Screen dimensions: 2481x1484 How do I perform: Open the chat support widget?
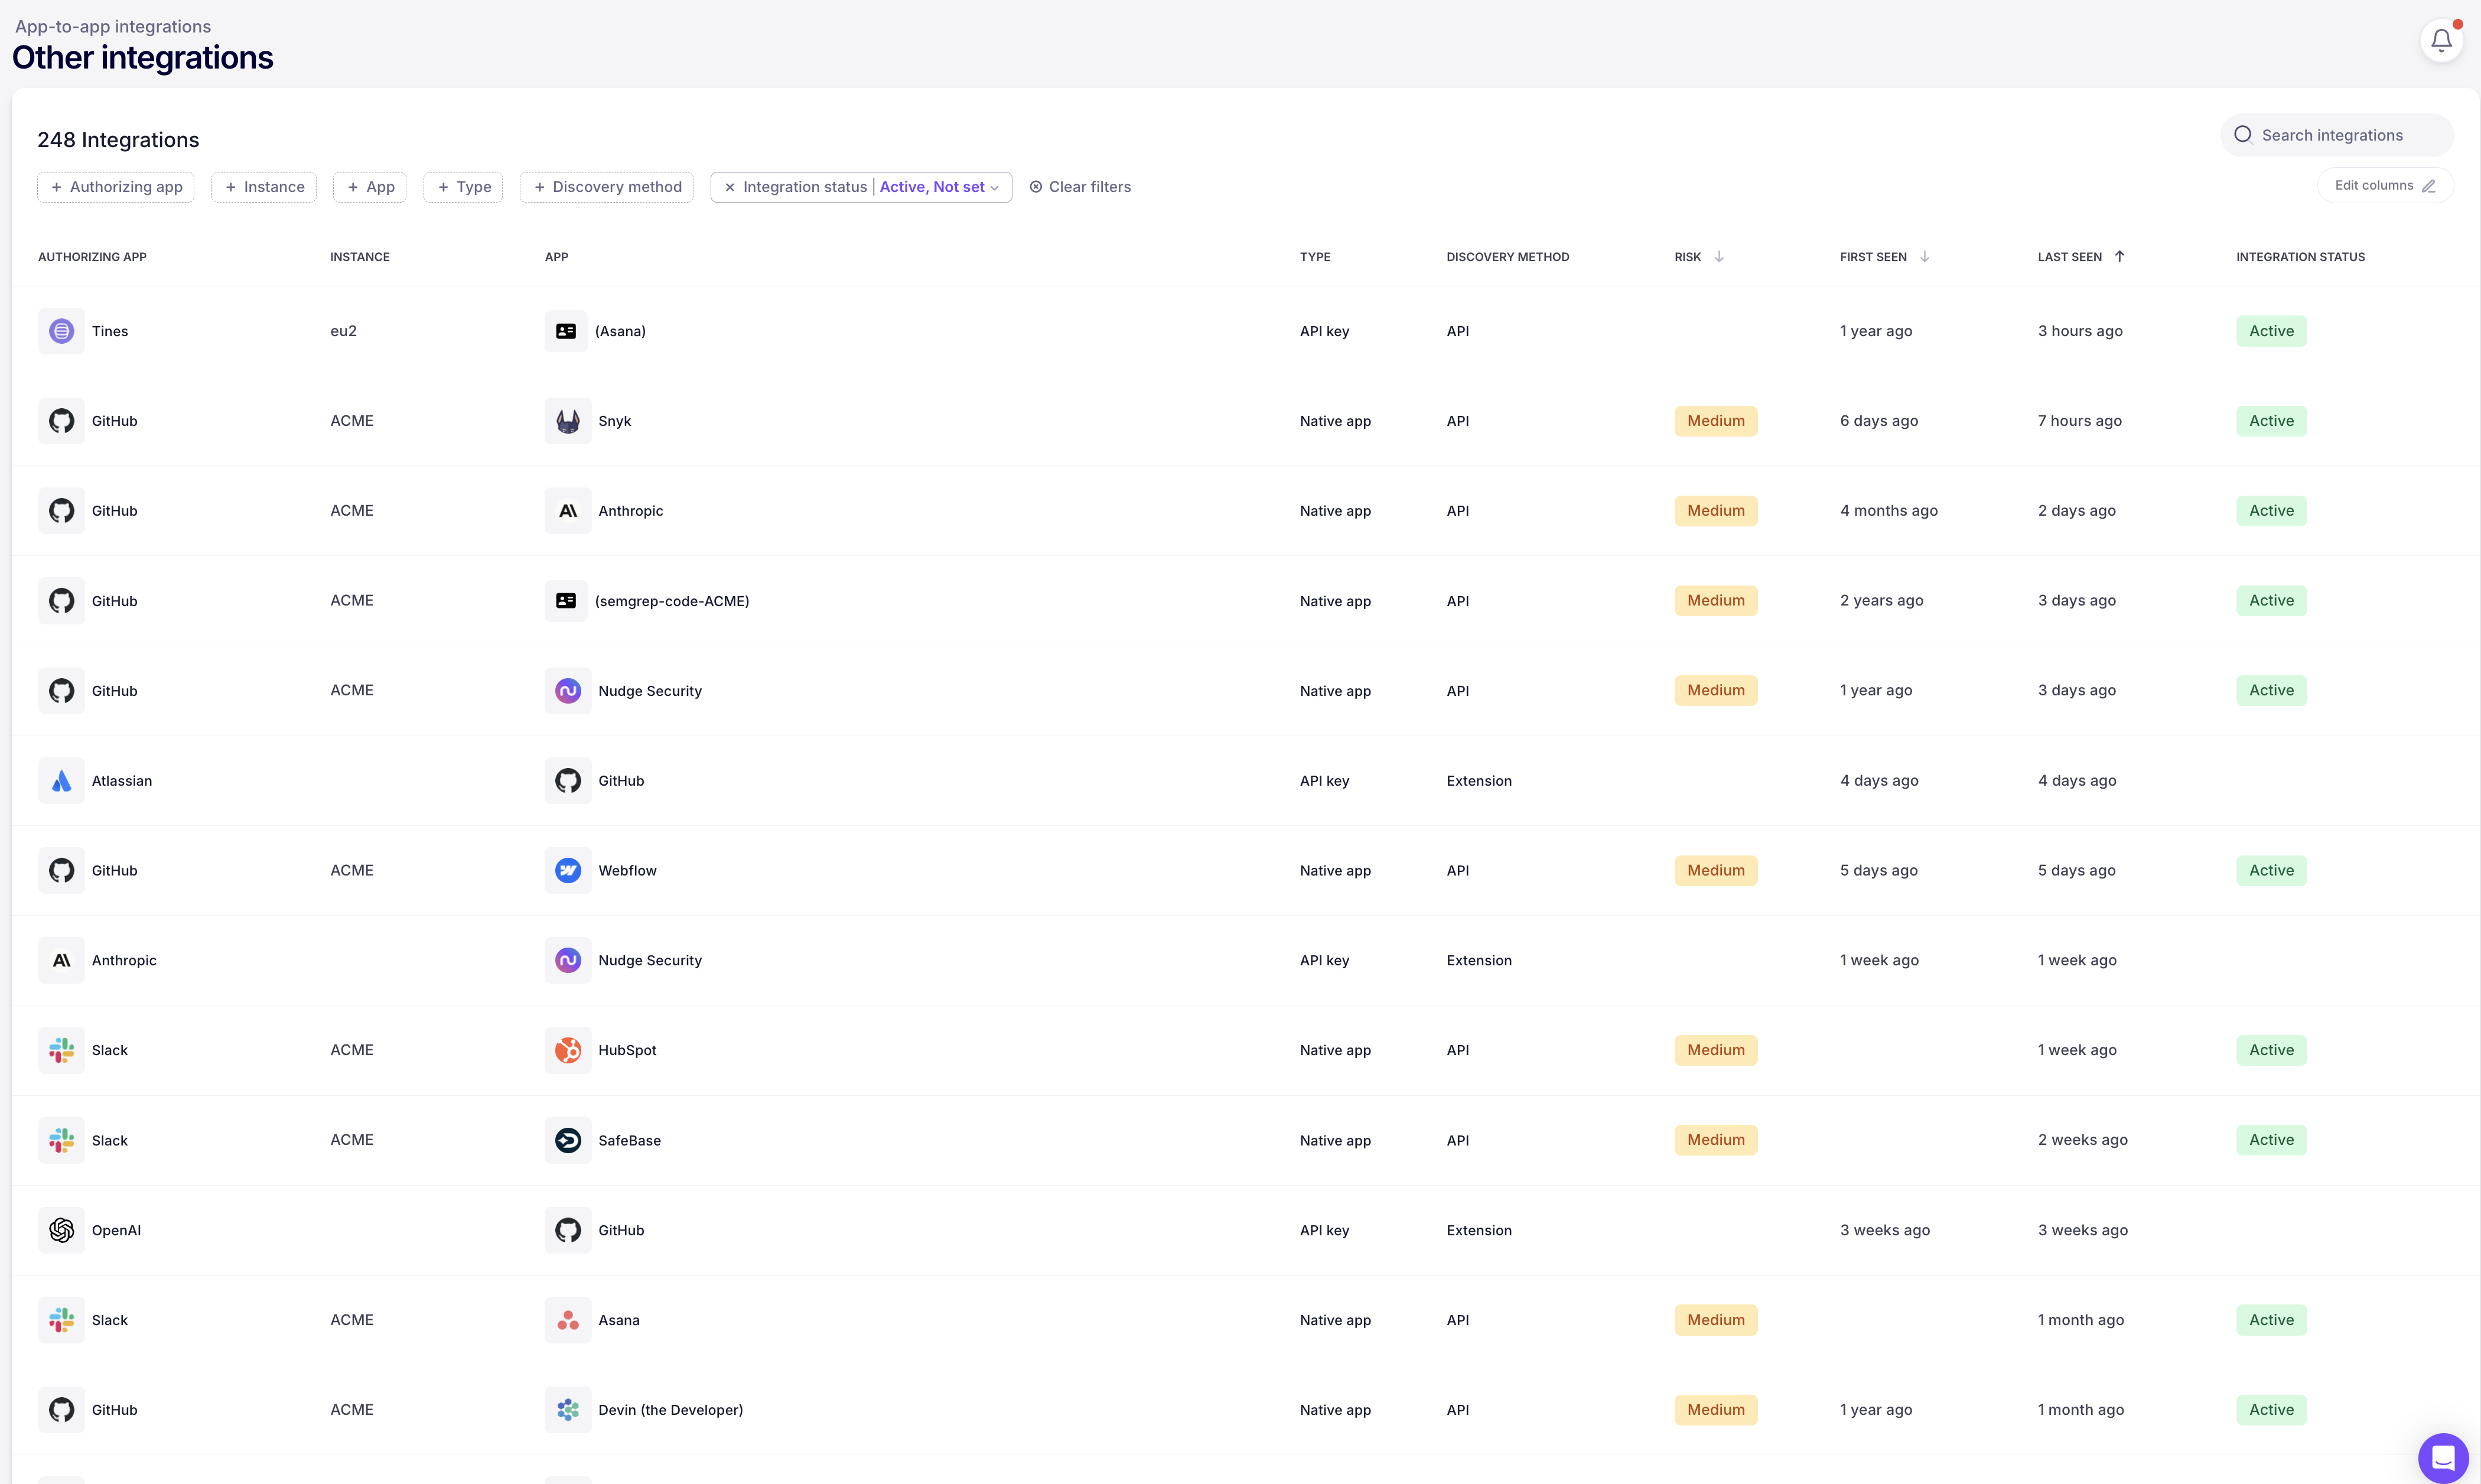2443,1457
